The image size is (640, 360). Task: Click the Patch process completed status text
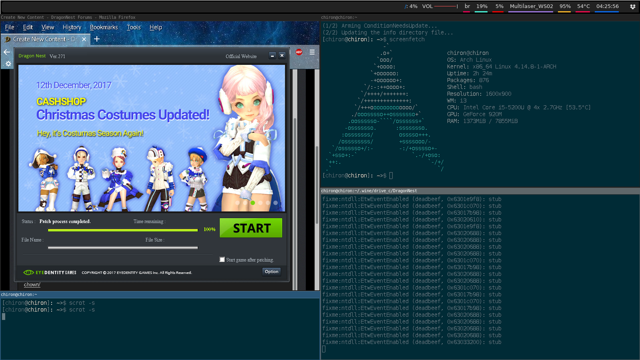pos(65,221)
